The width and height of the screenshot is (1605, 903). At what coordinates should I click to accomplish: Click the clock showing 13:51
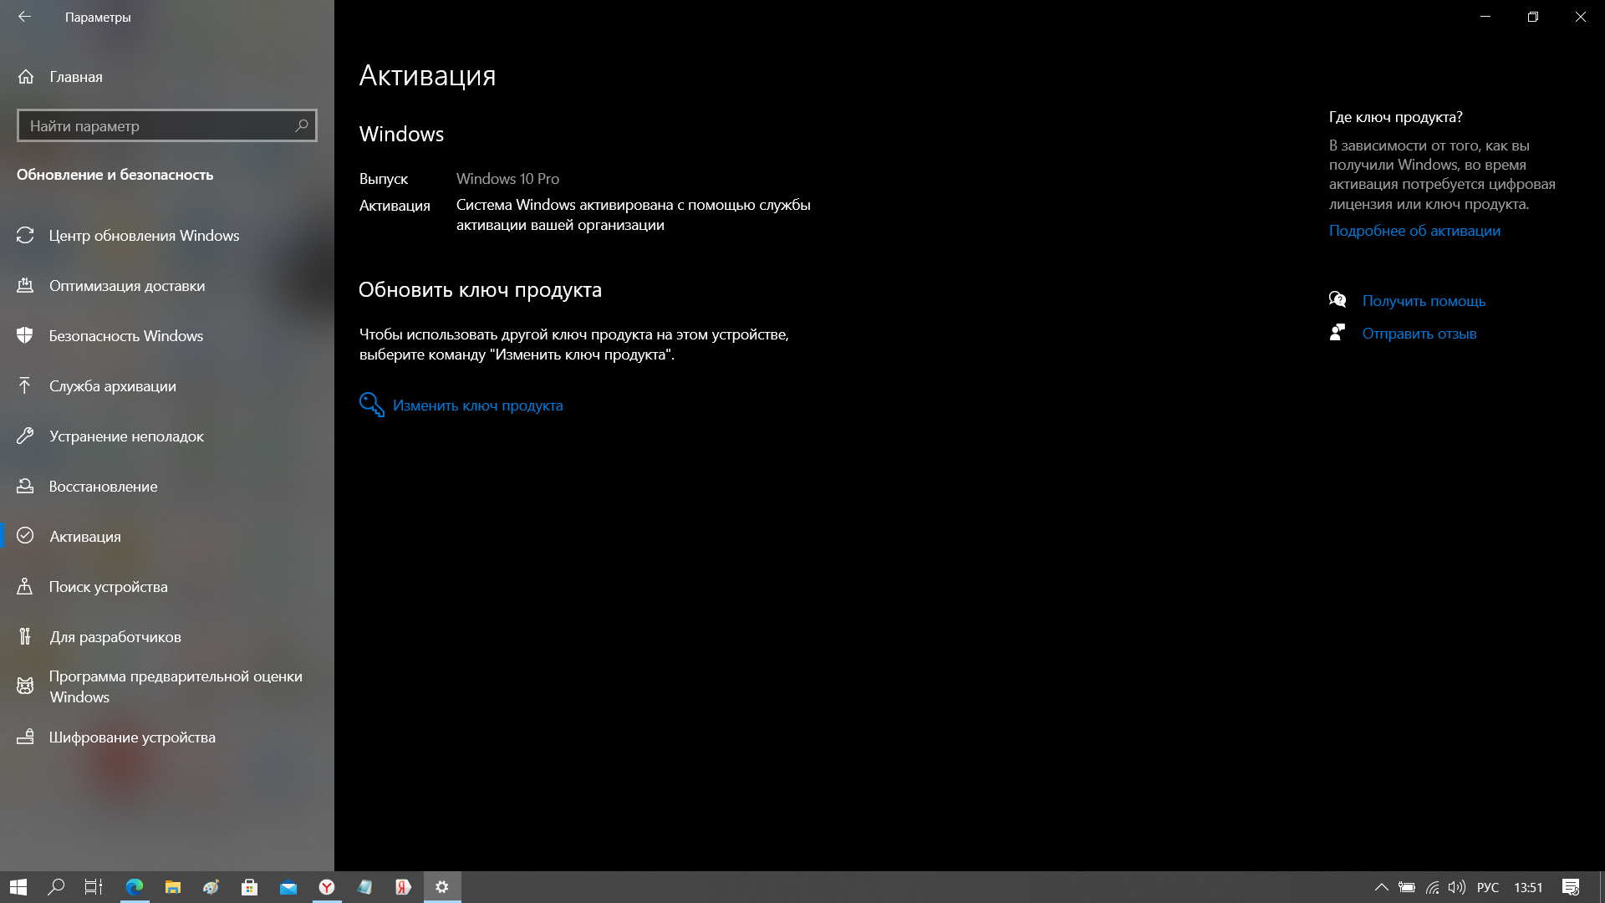[1528, 887]
